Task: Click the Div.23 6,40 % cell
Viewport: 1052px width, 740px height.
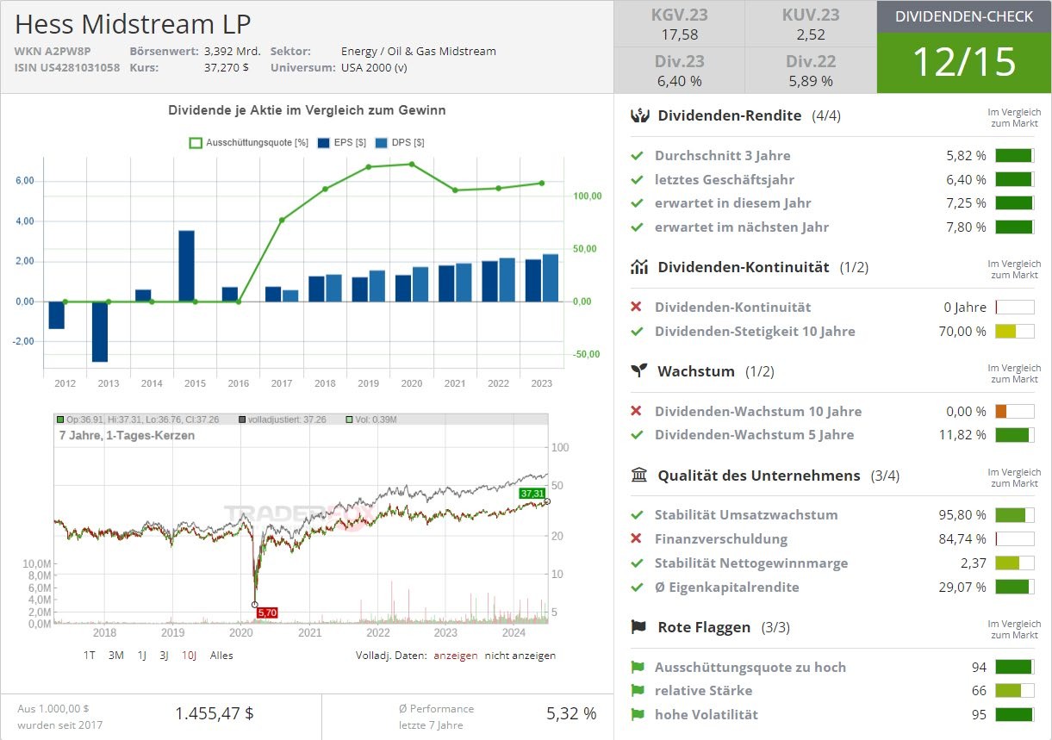Action: (x=679, y=71)
